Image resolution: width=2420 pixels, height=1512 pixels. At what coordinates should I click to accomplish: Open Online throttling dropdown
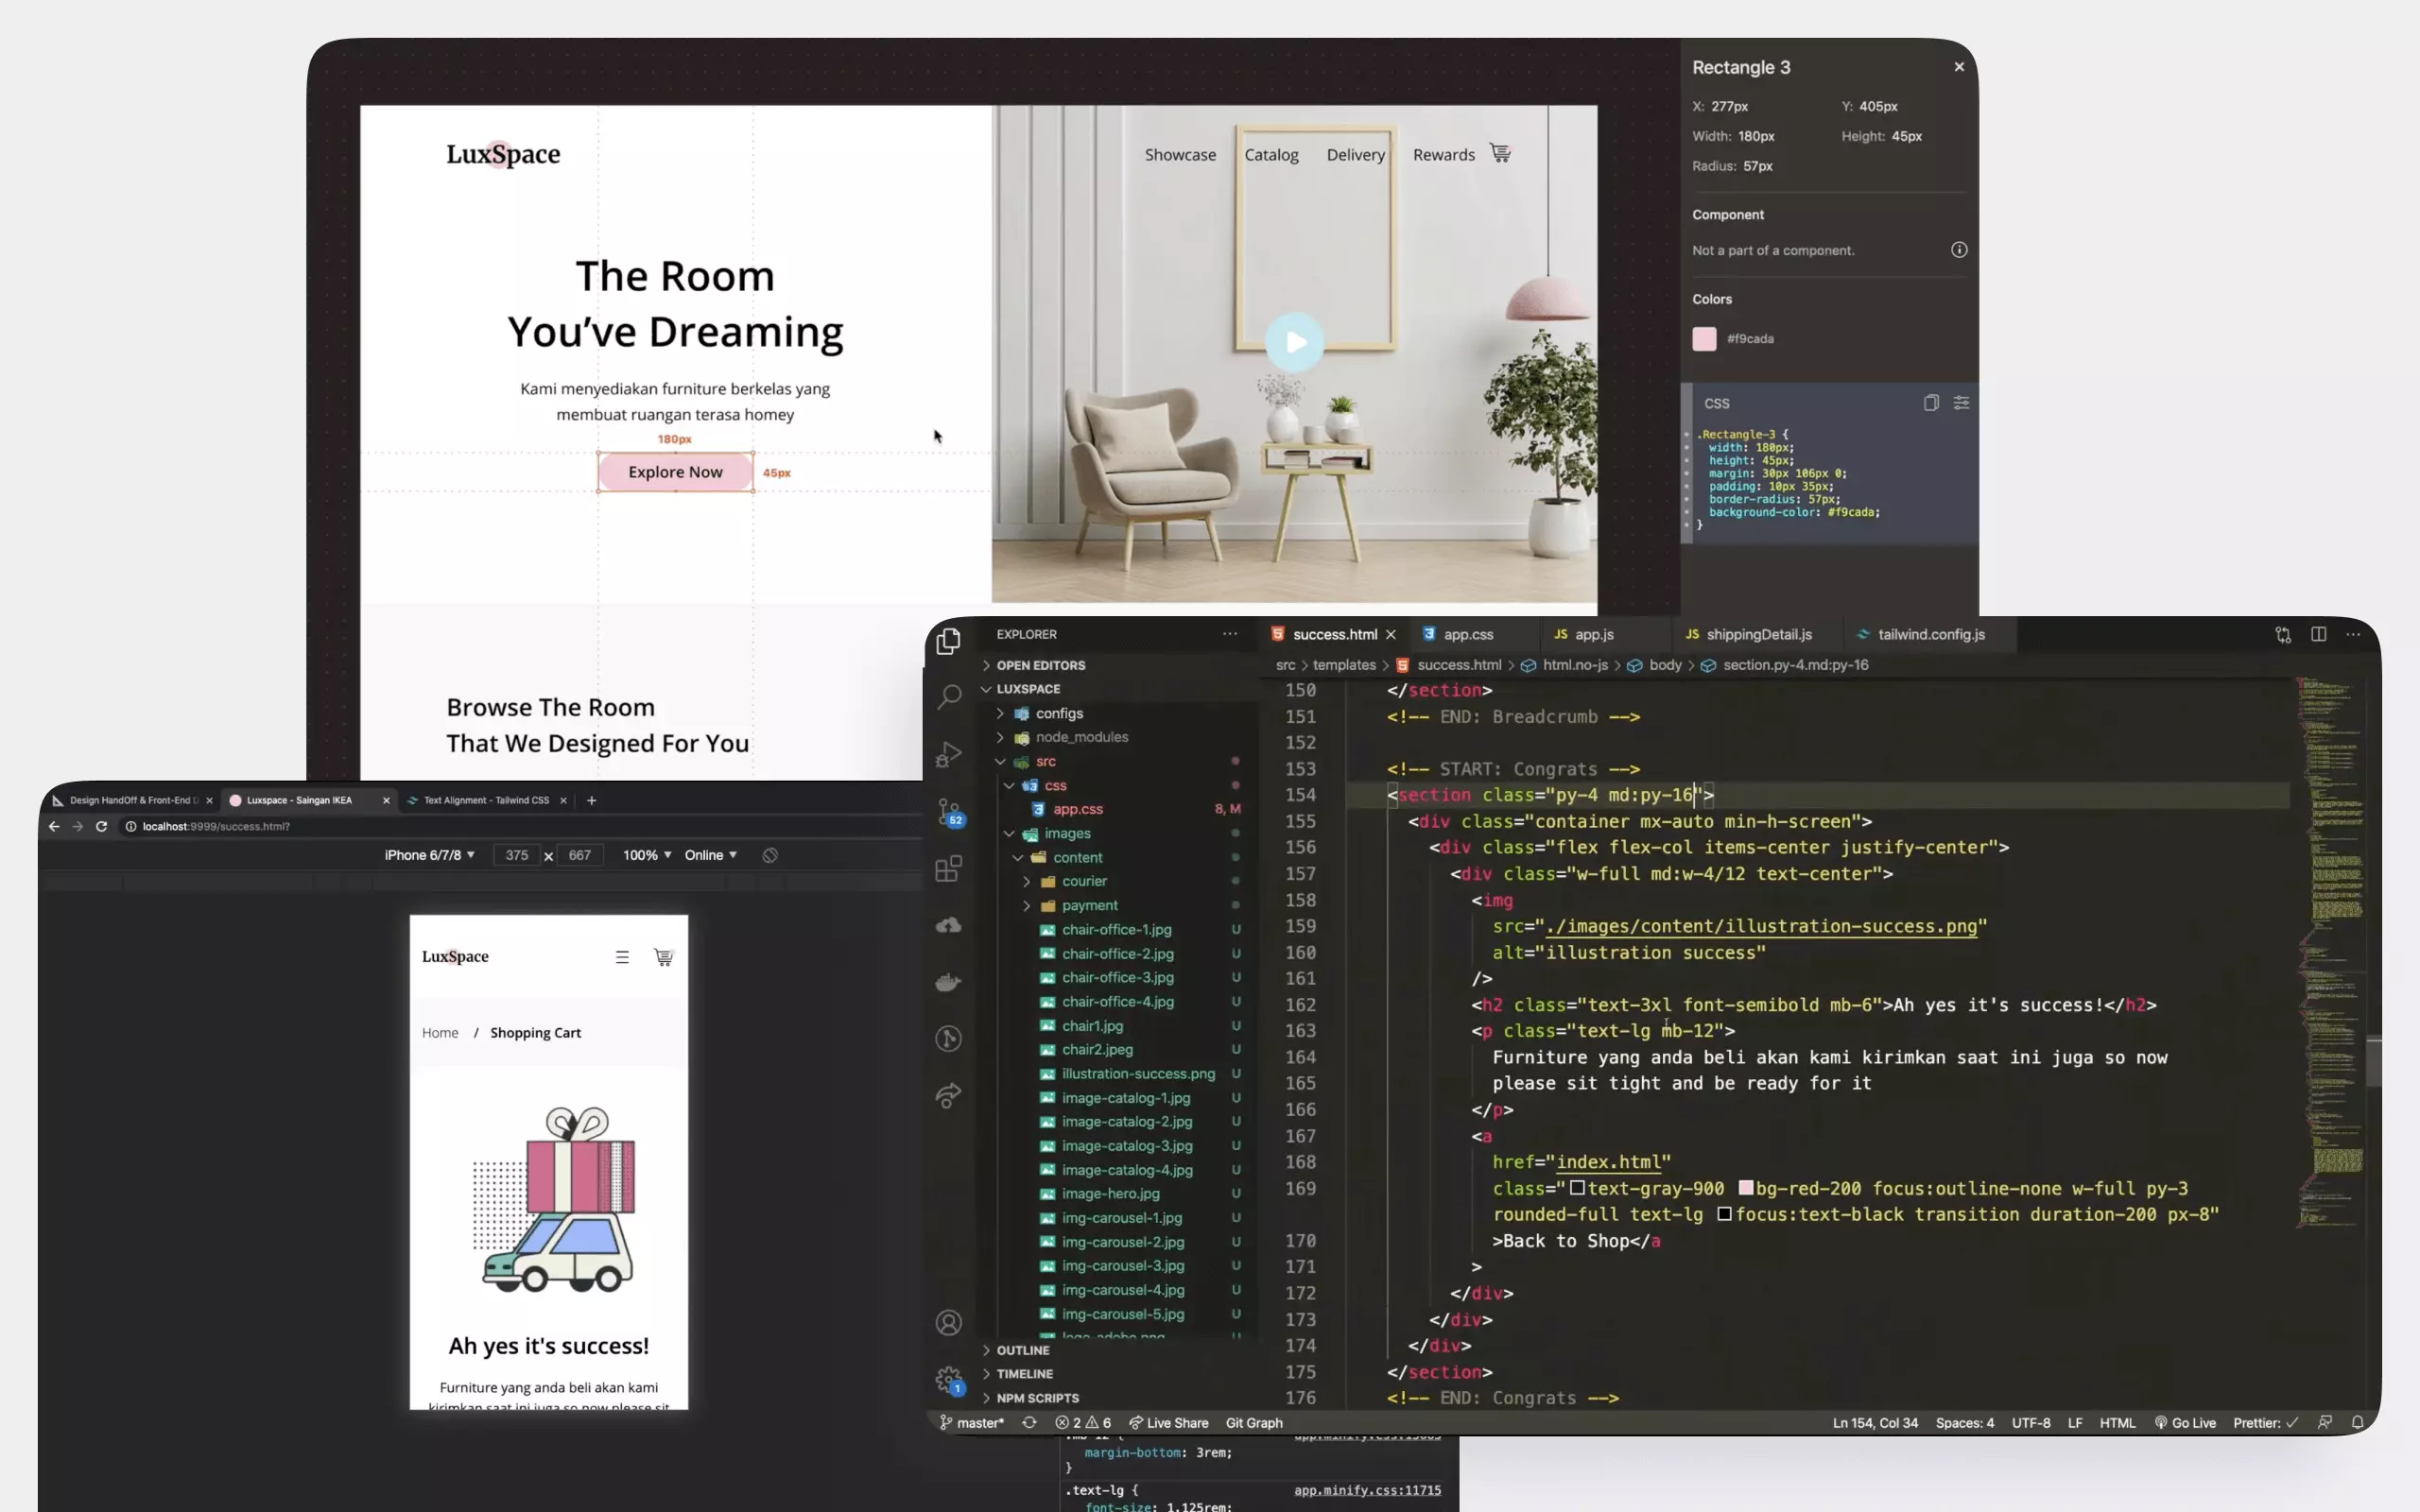click(711, 855)
